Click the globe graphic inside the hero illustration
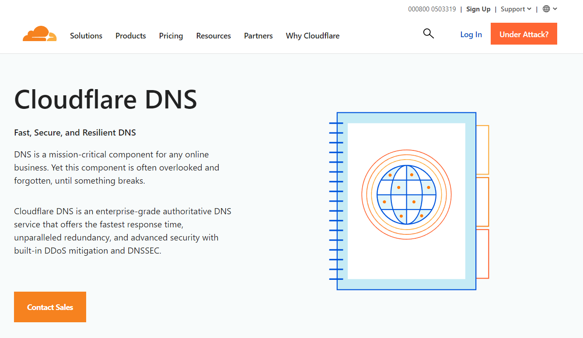The width and height of the screenshot is (583, 338). coord(406,195)
